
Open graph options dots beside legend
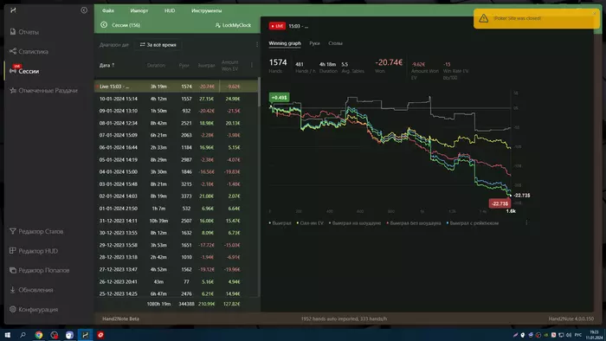[526, 222]
